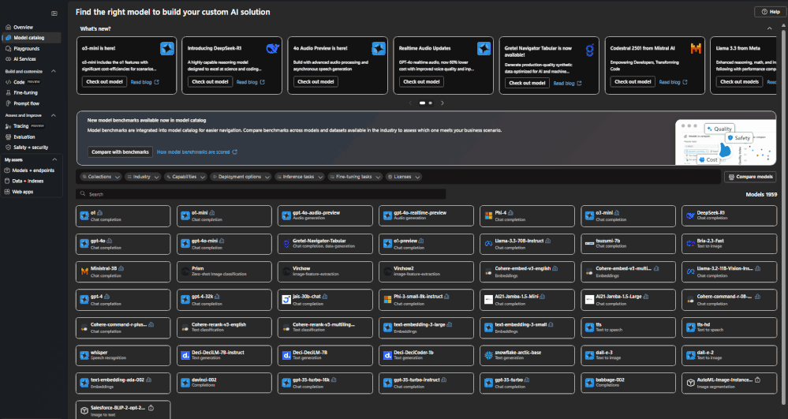The width and height of the screenshot is (788, 419).
Task: Open the babbage-002 model tile
Action: tap(628, 383)
